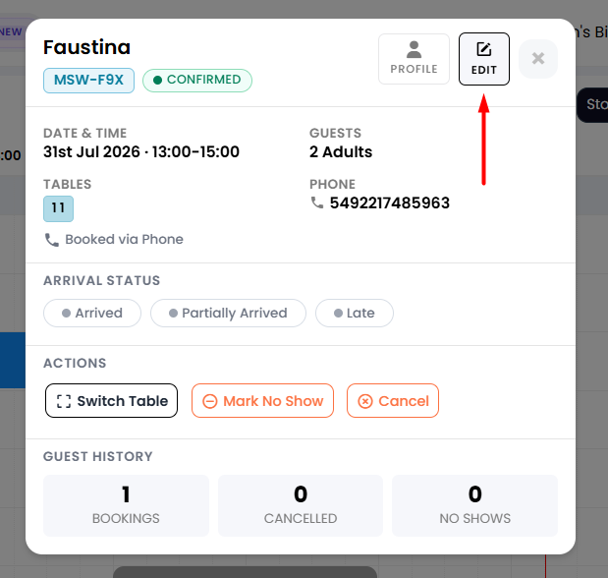Click the Edit pencil icon
Screen dimensions: 608x578
click(484, 49)
